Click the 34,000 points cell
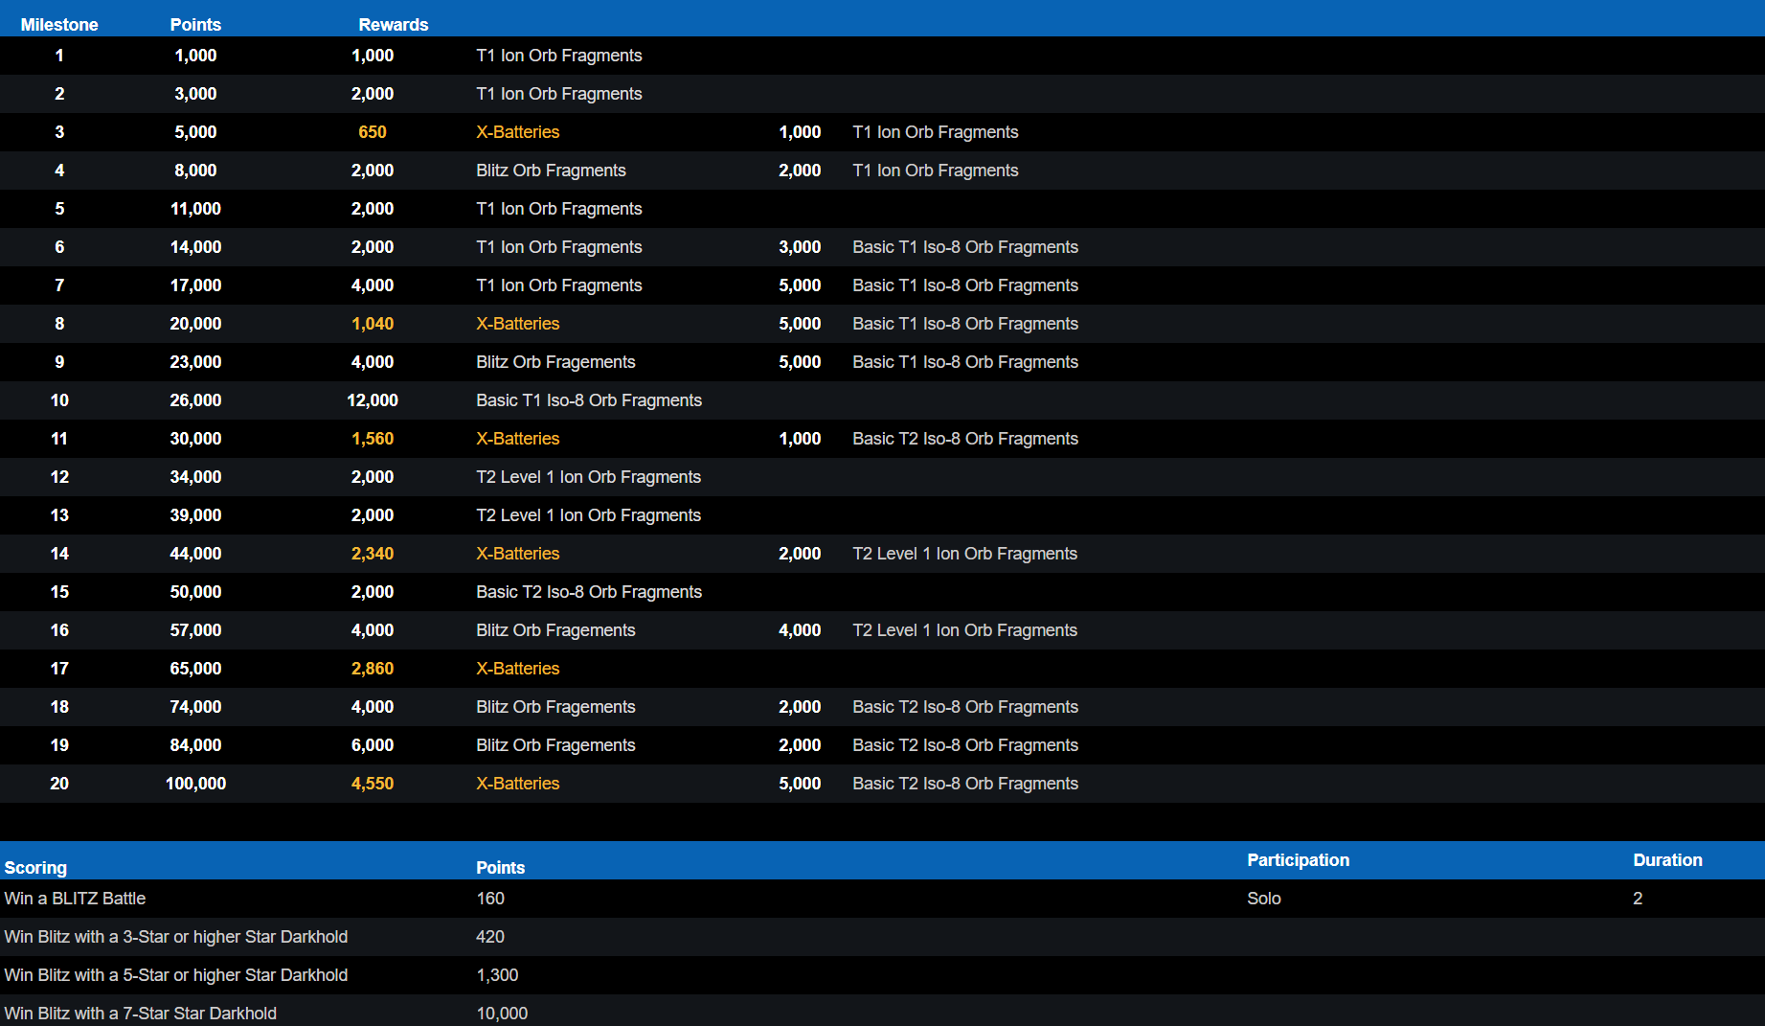Screen dimensions: 1765x1026 [x=195, y=477]
